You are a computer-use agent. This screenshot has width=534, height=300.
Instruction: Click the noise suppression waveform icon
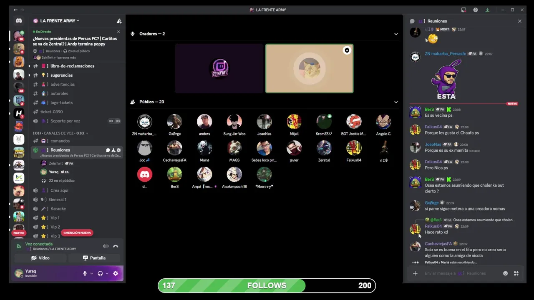pos(106,246)
